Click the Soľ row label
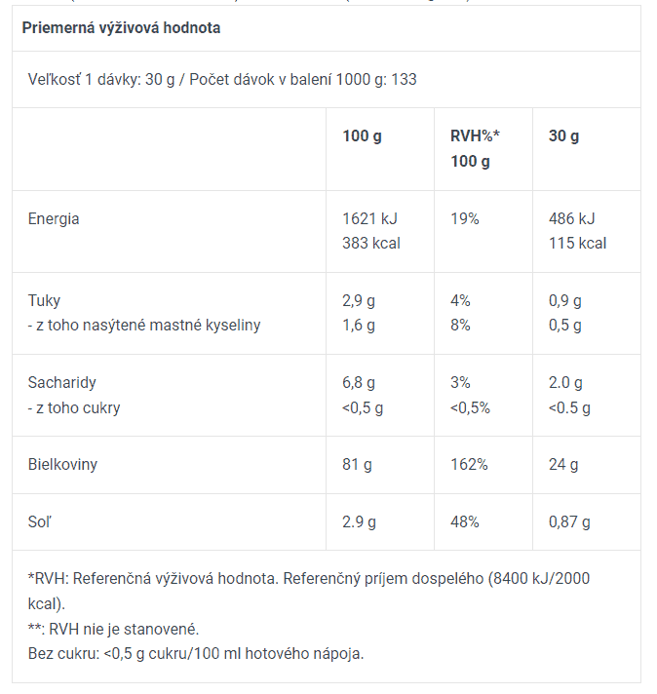The image size is (657, 694). tap(40, 521)
